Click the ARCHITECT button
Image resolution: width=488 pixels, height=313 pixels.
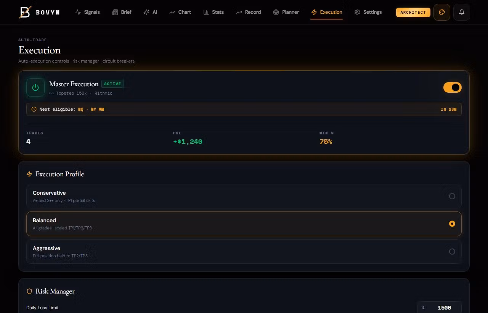413,12
